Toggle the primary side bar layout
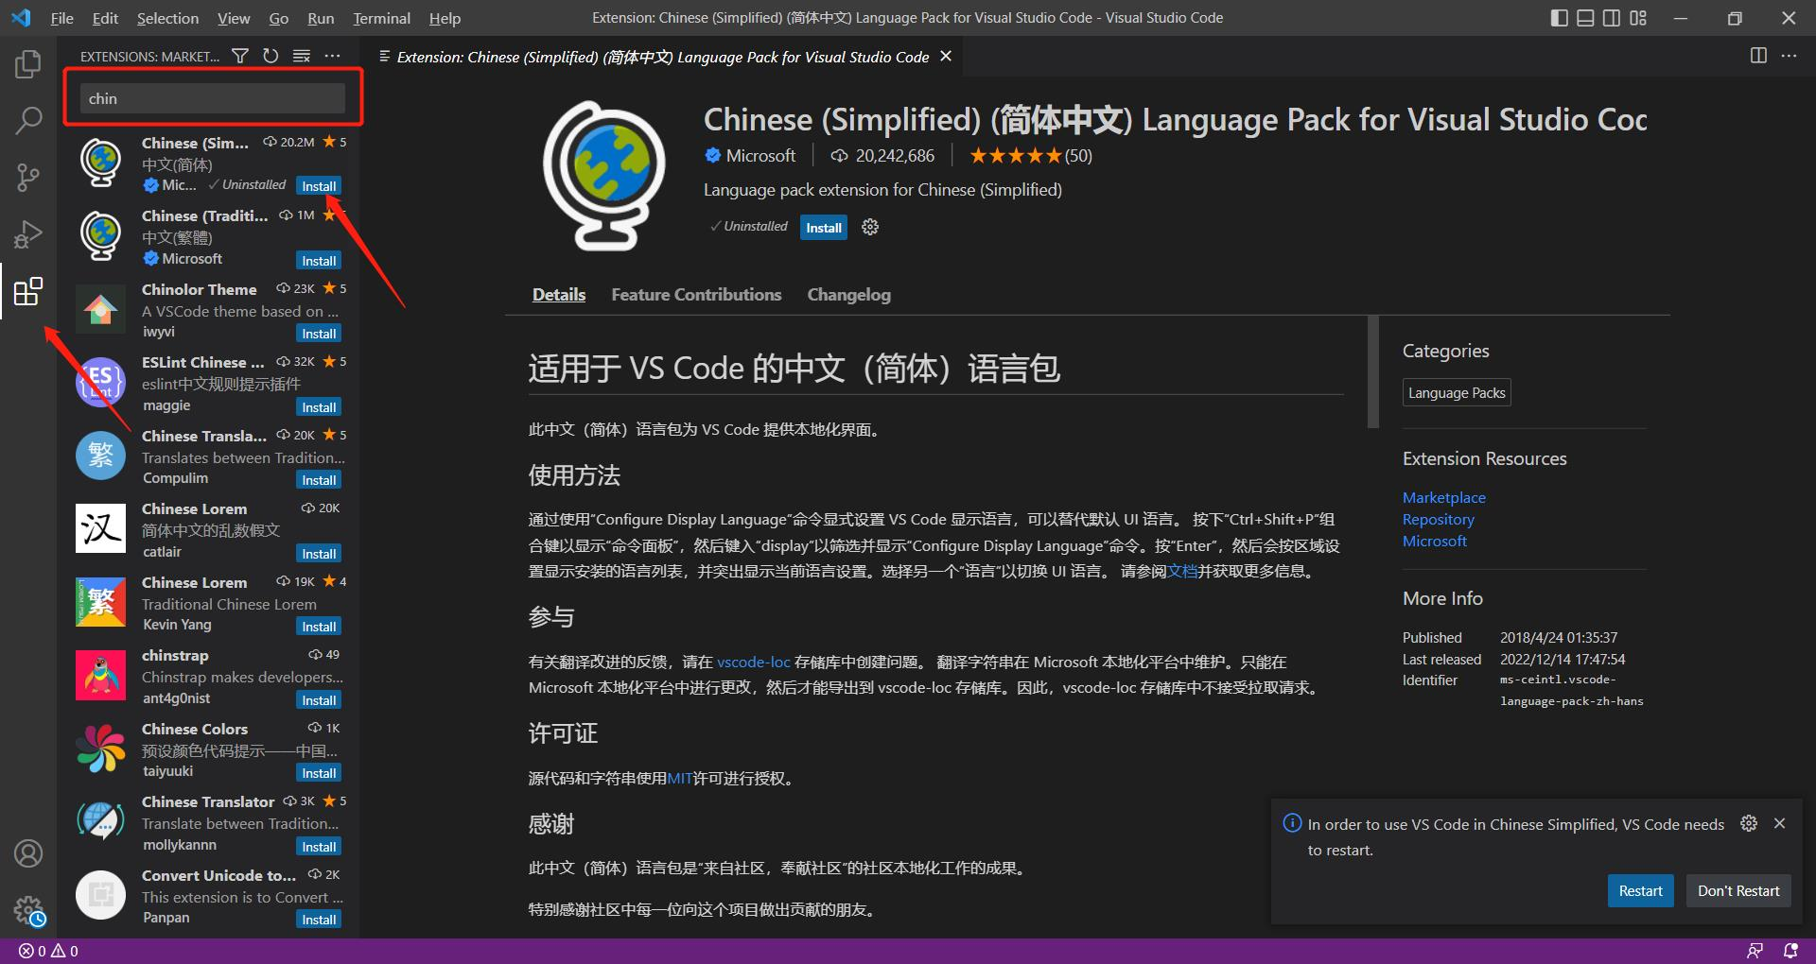1816x964 pixels. coord(1560,18)
